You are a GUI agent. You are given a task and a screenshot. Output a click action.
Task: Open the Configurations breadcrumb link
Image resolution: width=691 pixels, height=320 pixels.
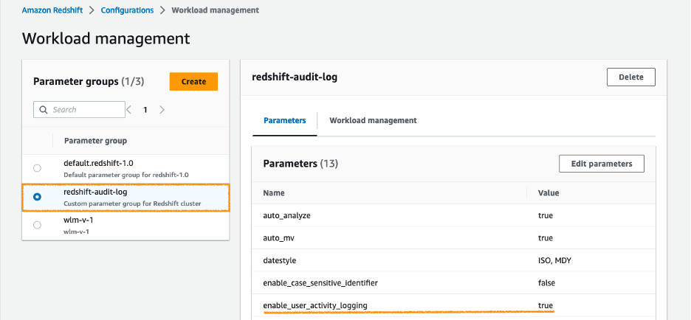(126, 10)
